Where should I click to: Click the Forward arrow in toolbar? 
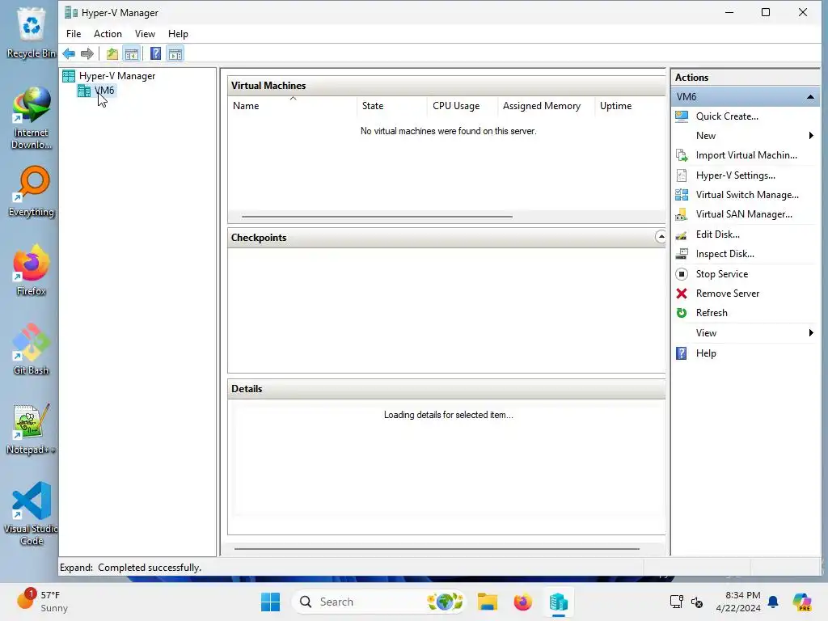pyautogui.click(x=87, y=54)
